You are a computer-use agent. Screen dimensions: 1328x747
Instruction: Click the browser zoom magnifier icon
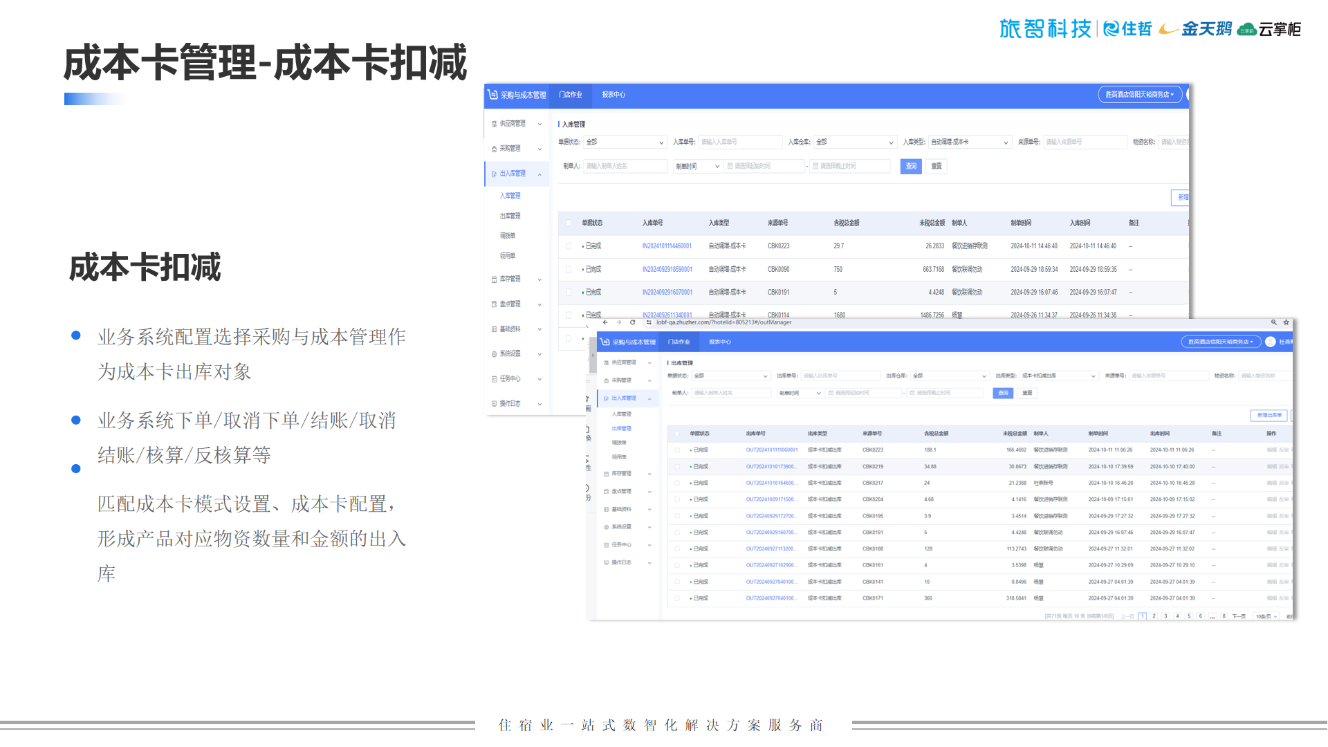pos(1273,322)
